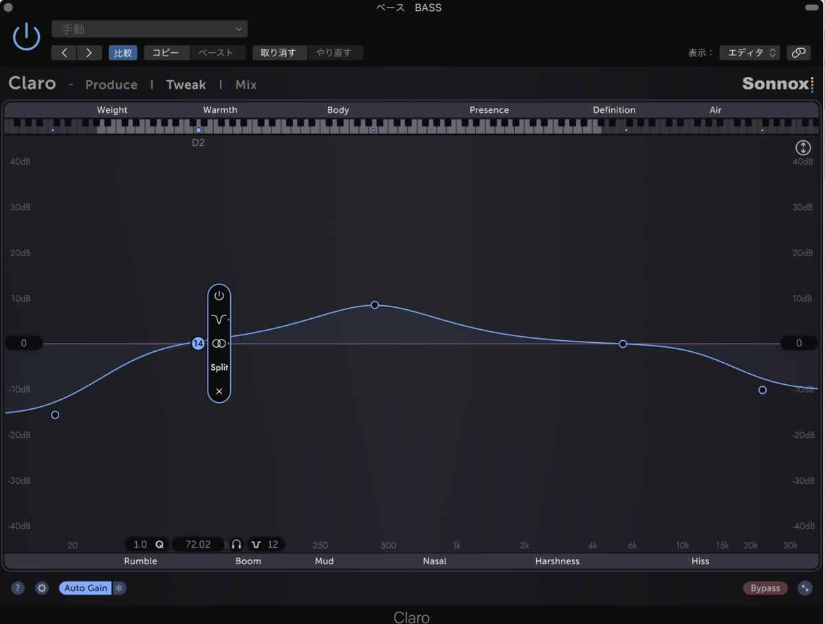
Task: Click the snowflake freeze icon
Action: pyautogui.click(x=119, y=588)
